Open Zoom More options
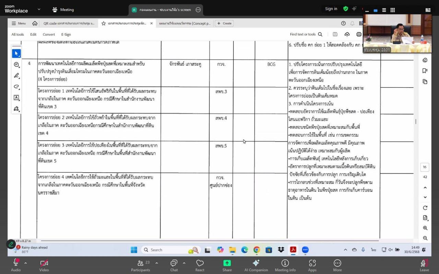This screenshot has width=439, height=274. pos(337,265)
